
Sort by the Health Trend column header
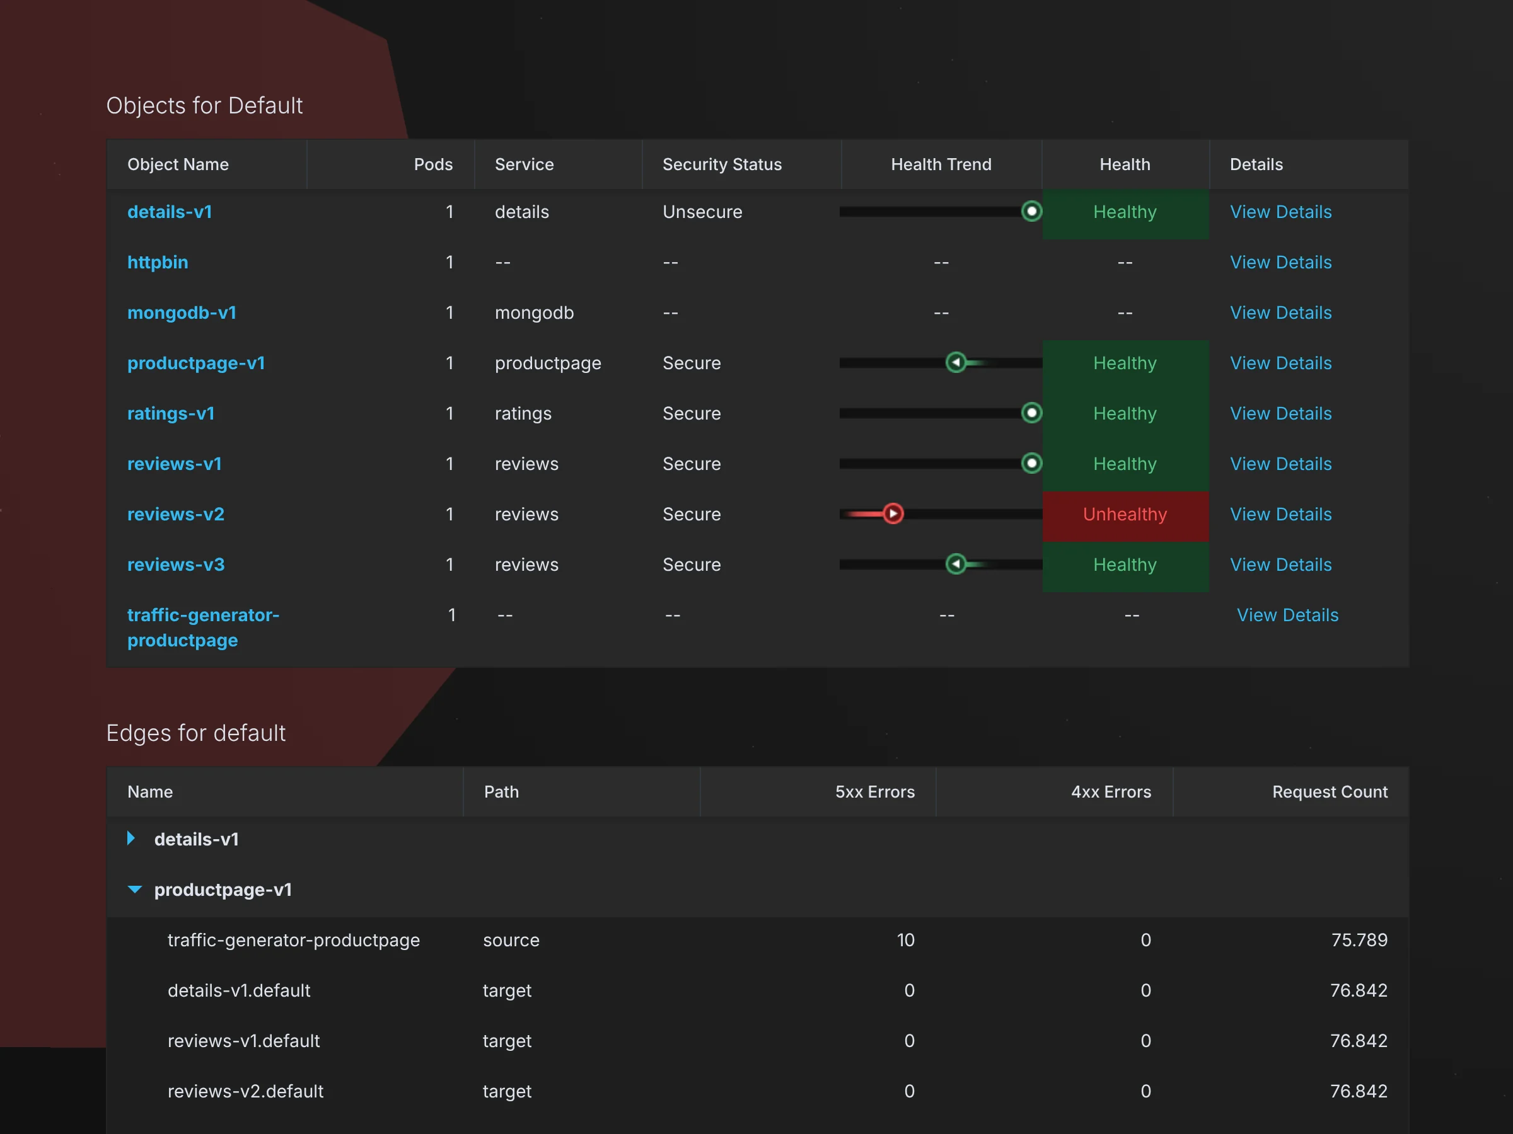tap(941, 164)
